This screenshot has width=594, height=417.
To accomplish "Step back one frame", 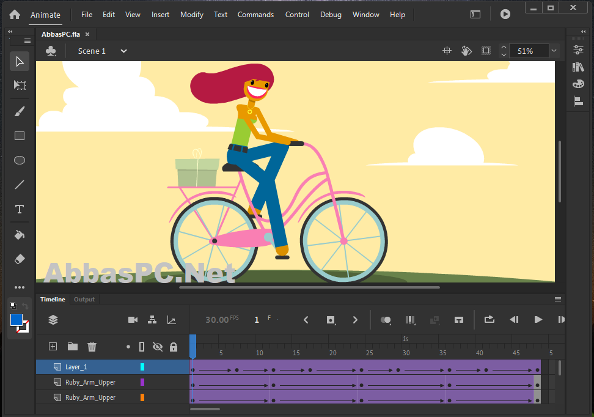I will coord(514,320).
